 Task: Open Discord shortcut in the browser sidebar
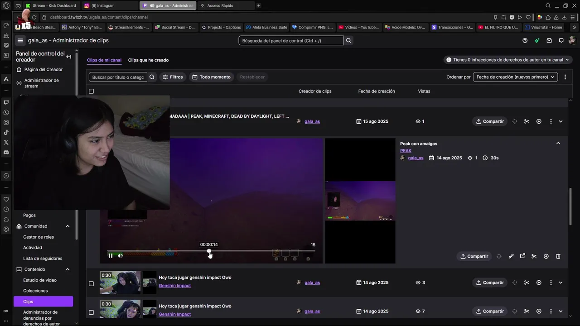pos(6,152)
